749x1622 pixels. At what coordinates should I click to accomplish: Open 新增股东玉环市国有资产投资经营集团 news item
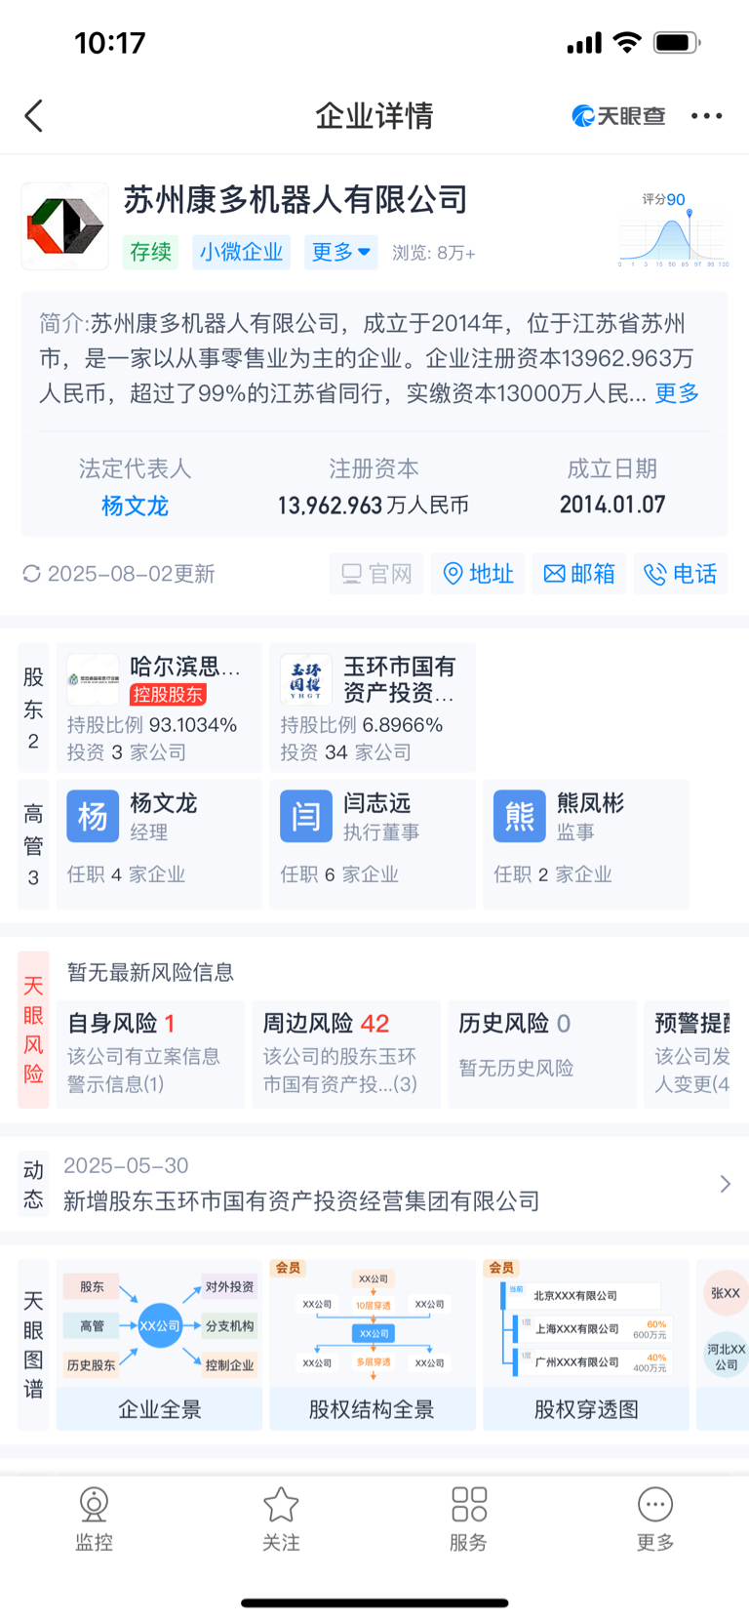301,1200
